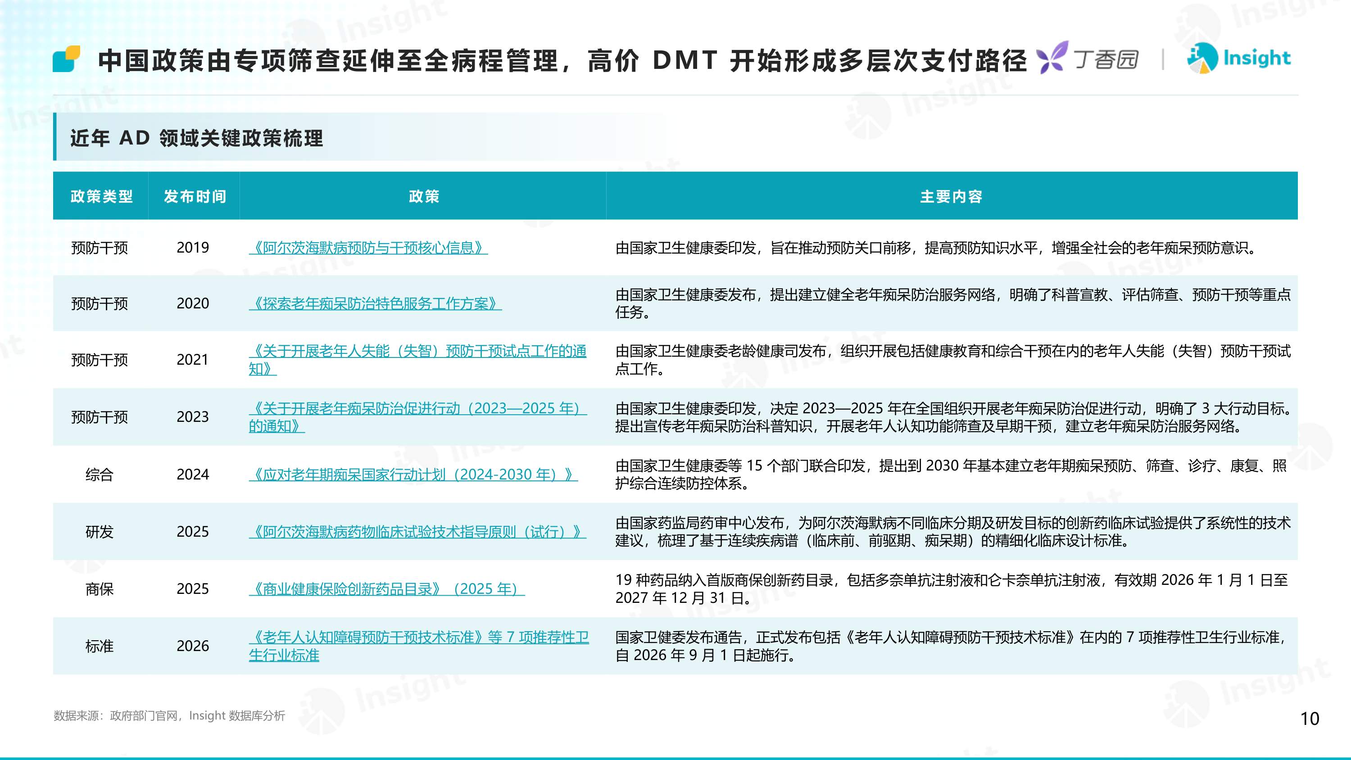Click the year cell 2026
This screenshot has height=760, width=1351.
click(x=192, y=646)
